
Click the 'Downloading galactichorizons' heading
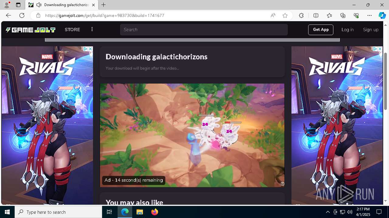(157, 57)
